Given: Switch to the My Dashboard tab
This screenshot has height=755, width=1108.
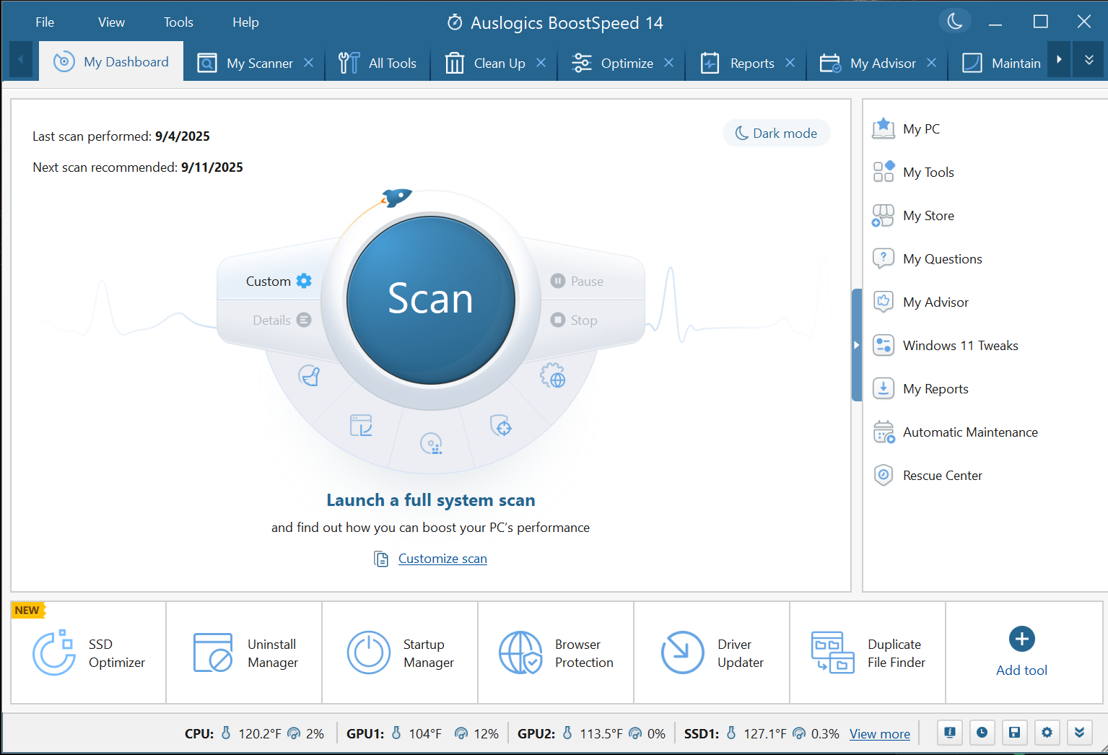Looking at the screenshot, I should 111,62.
